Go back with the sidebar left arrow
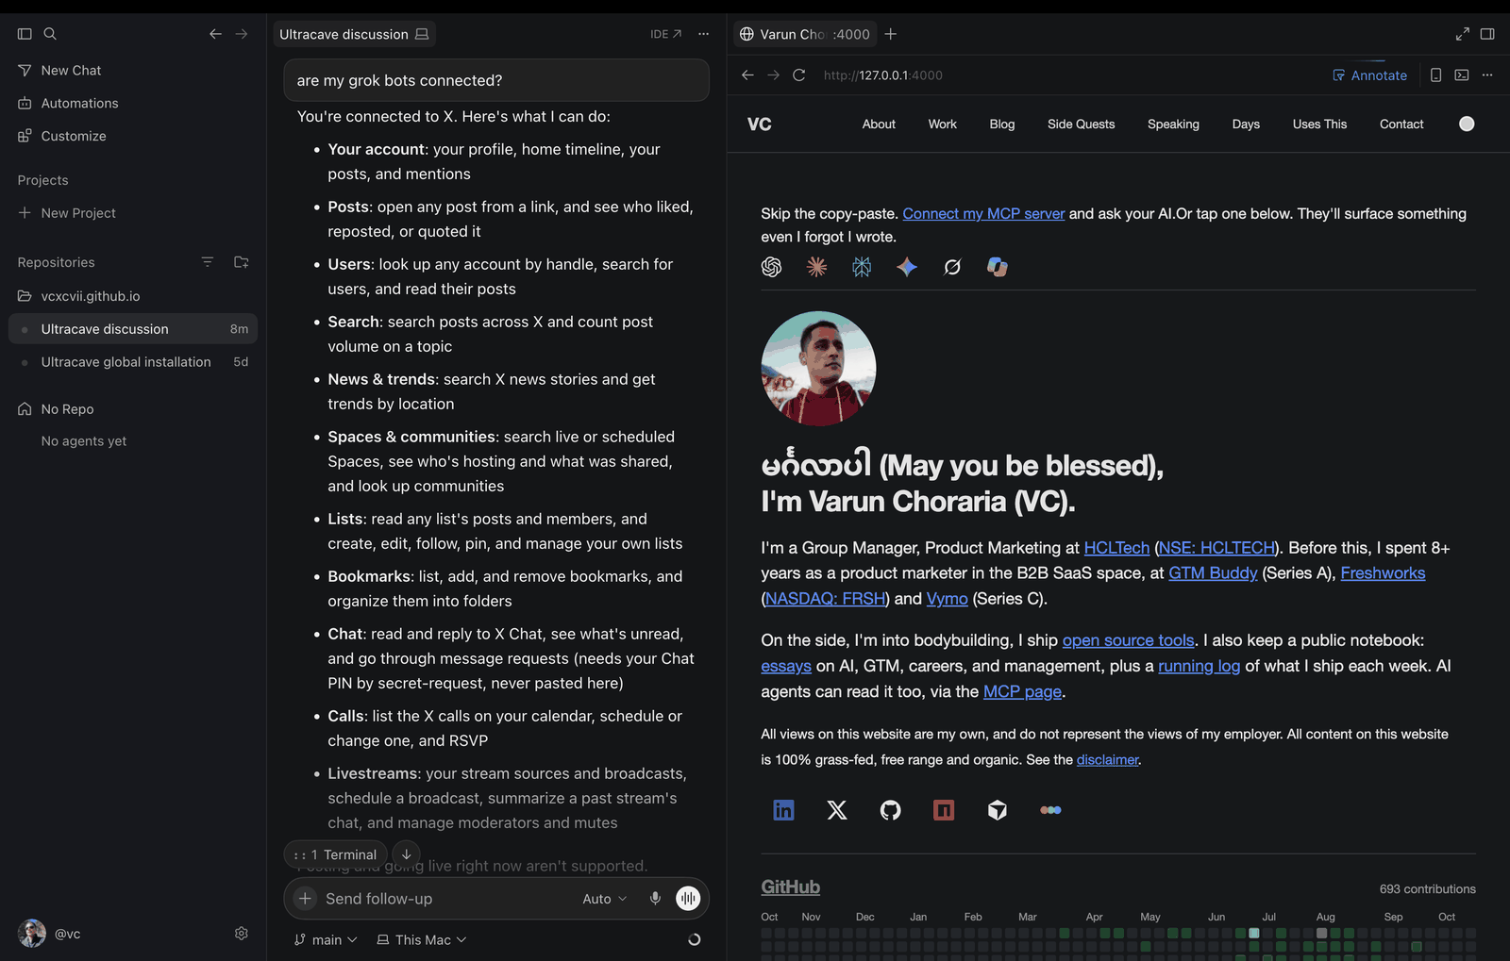The width and height of the screenshot is (1510, 961). (x=215, y=34)
